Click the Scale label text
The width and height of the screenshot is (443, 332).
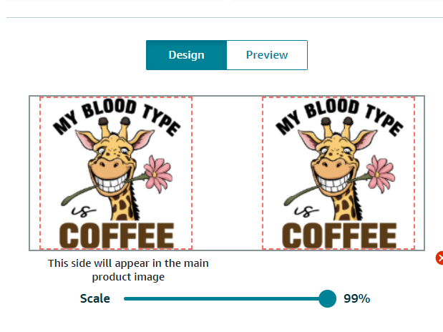click(95, 298)
